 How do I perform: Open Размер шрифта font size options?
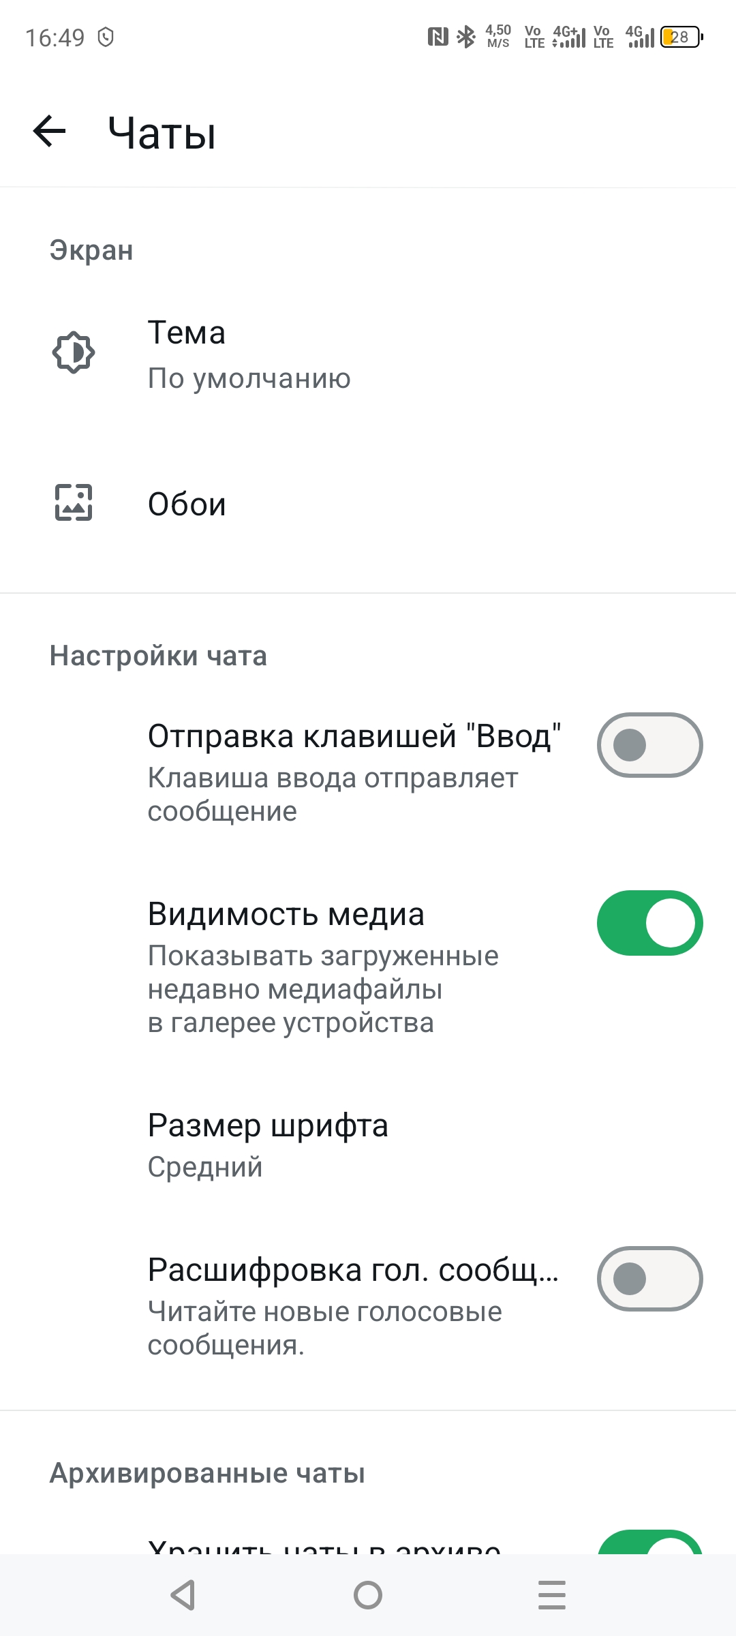[268, 1125]
